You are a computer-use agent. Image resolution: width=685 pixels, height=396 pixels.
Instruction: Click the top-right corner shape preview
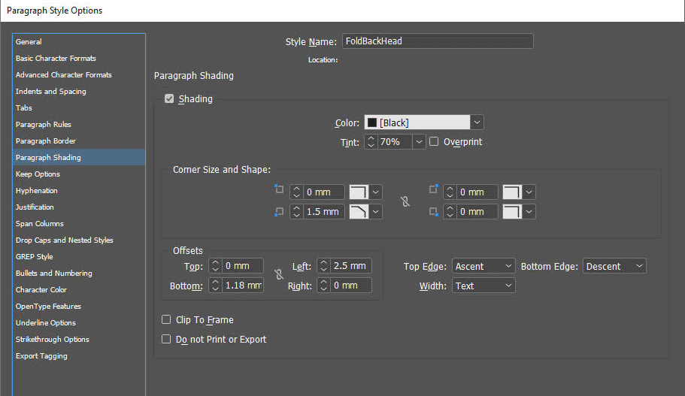513,192
